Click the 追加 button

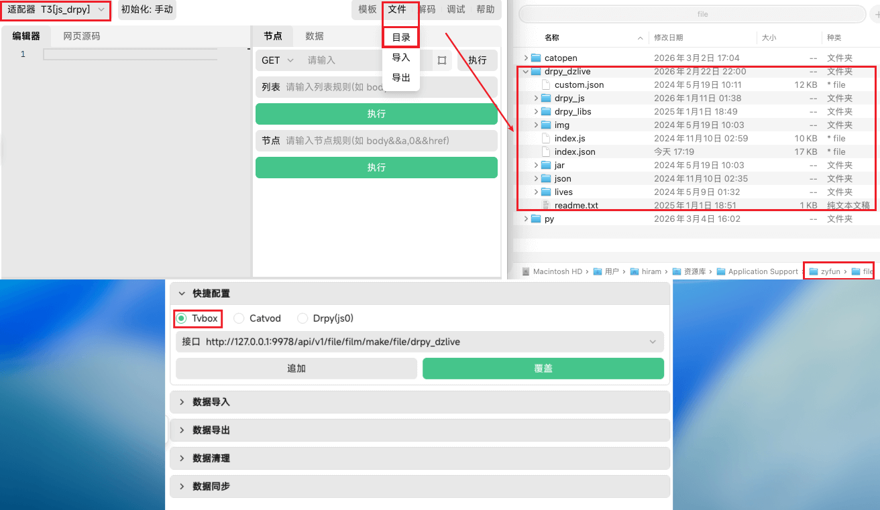[296, 368]
